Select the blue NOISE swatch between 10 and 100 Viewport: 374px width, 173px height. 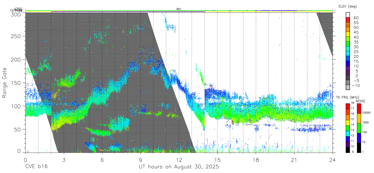(x=358, y=138)
